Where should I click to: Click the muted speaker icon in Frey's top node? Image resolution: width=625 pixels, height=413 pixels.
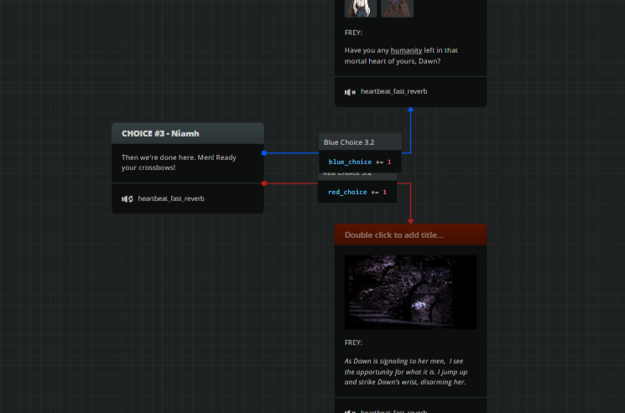point(350,91)
